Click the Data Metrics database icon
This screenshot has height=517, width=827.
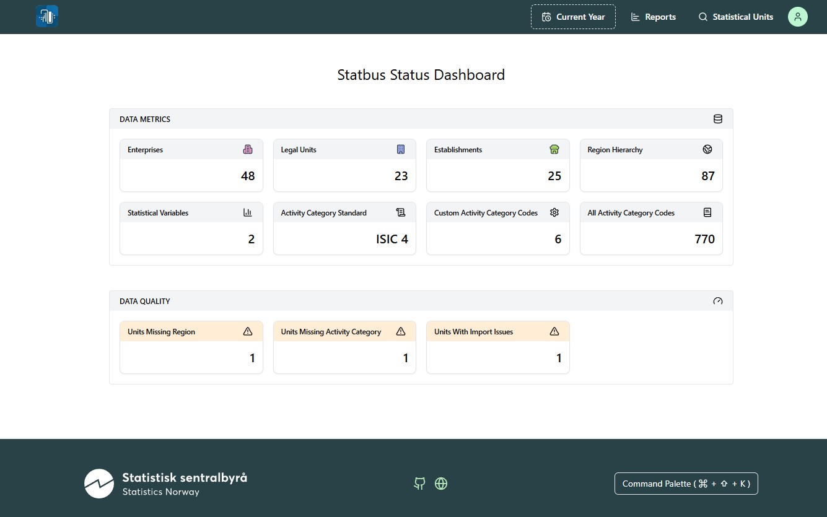pyautogui.click(x=718, y=119)
